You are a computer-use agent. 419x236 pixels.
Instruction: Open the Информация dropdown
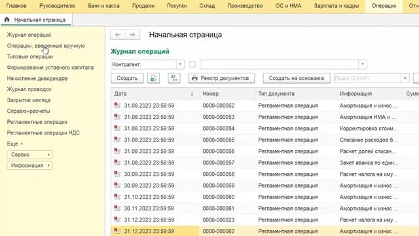click(29, 165)
